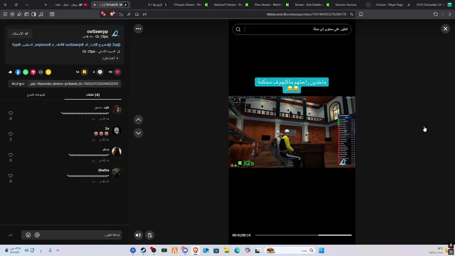The width and height of the screenshot is (455, 256).
Task: Open comments via speech bubble icon
Action: 100,72
